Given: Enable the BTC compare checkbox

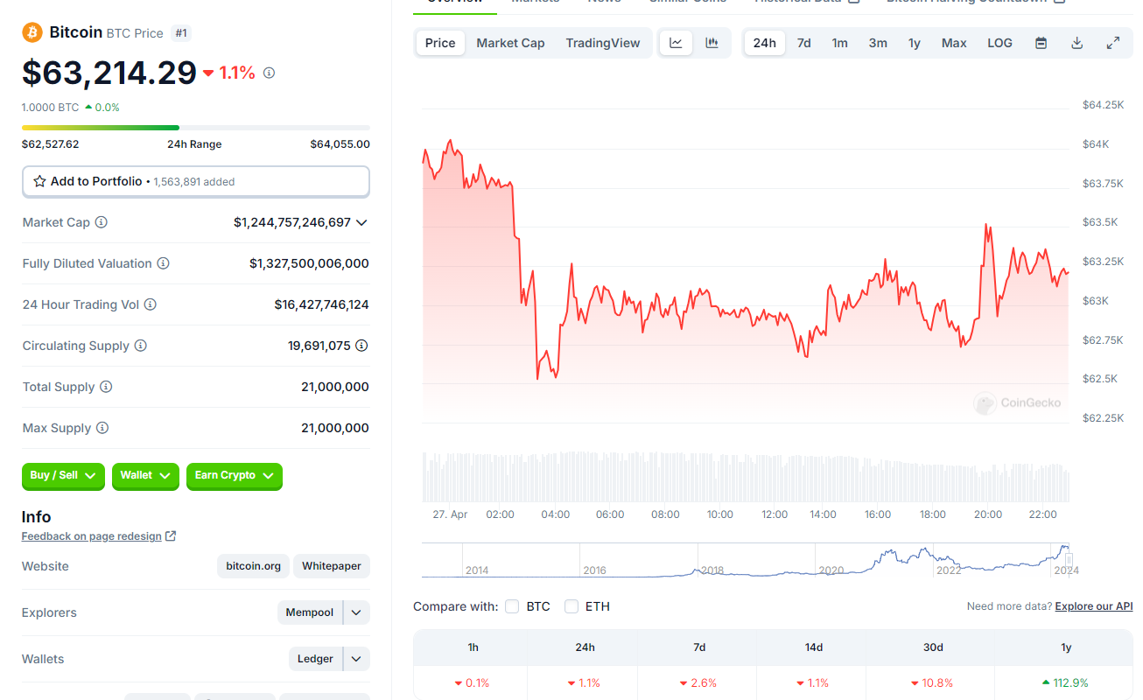Looking at the screenshot, I should pyautogui.click(x=512, y=606).
